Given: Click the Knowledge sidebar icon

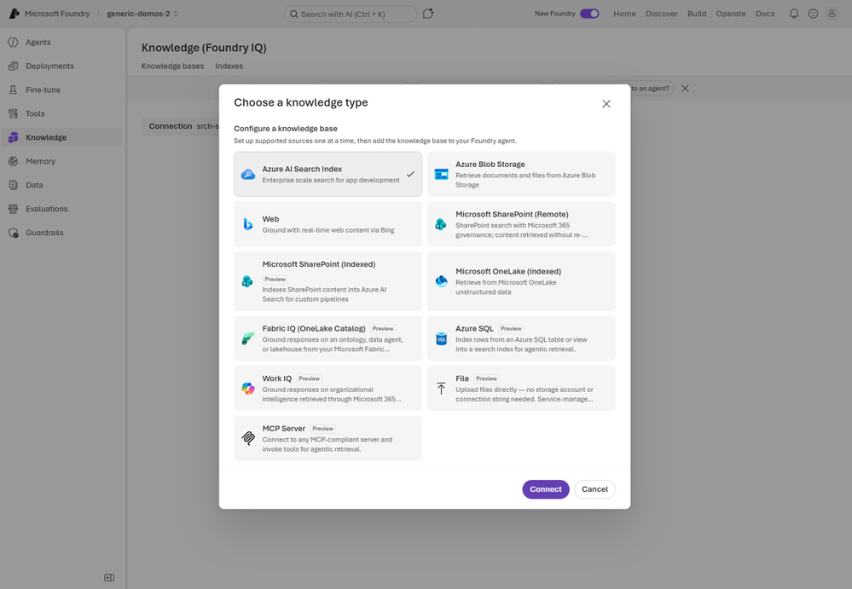Looking at the screenshot, I should point(13,138).
